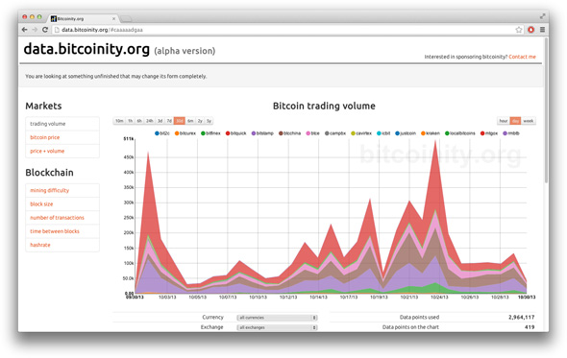Image resolution: width=567 pixels, height=358 pixels.
Task: Set the time span to 2y
Action: (200, 121)
